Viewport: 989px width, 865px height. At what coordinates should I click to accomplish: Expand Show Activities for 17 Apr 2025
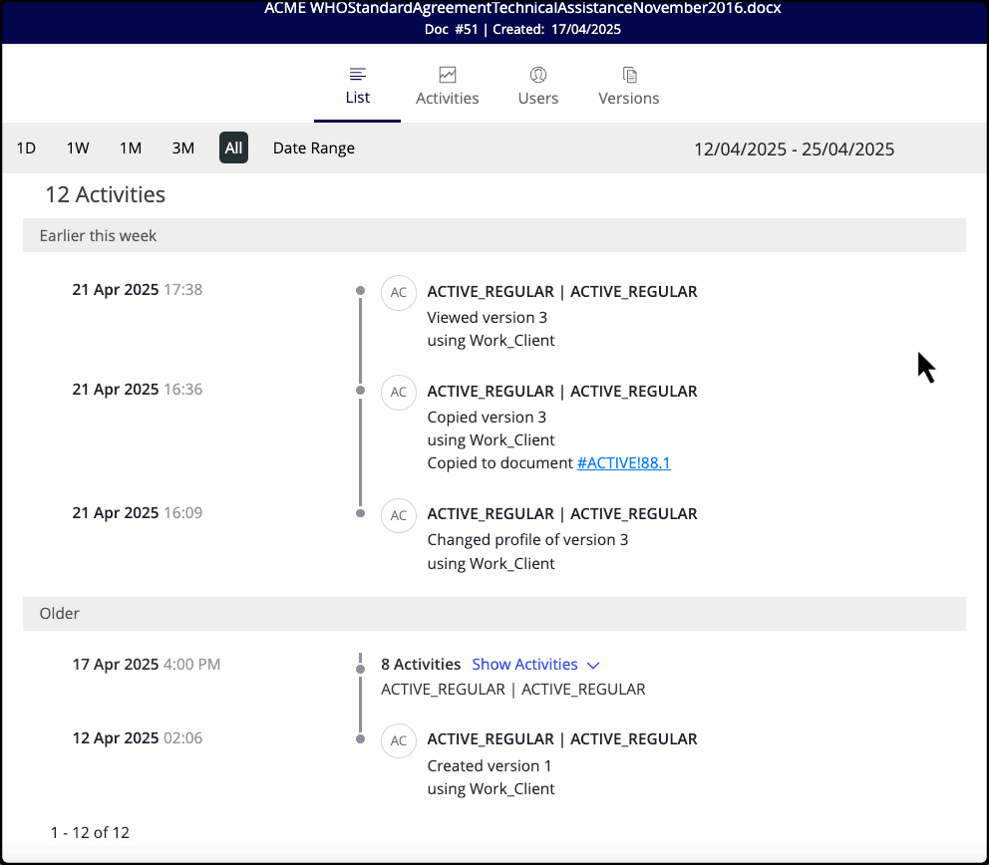point(536,664)
